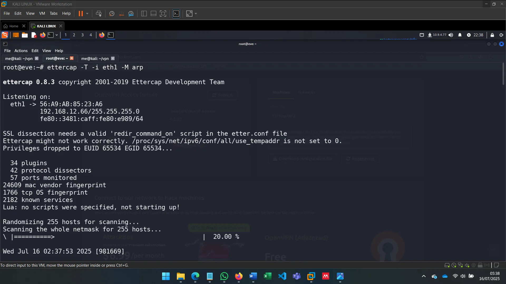The image size is (506, 284).
Task: Click the Kali log out icon
Action: point(501,35)
